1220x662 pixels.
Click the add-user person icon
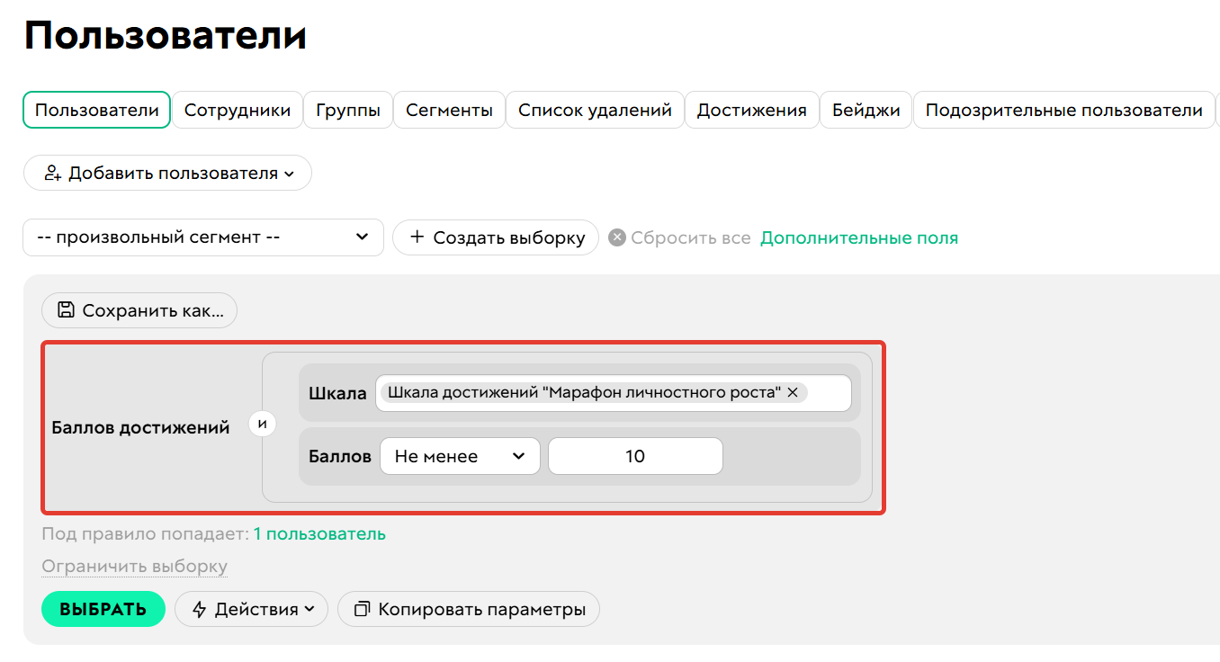click(52, 174)
